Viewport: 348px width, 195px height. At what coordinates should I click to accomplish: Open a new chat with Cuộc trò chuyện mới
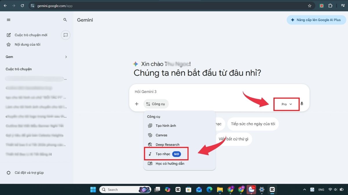(31, 35)
